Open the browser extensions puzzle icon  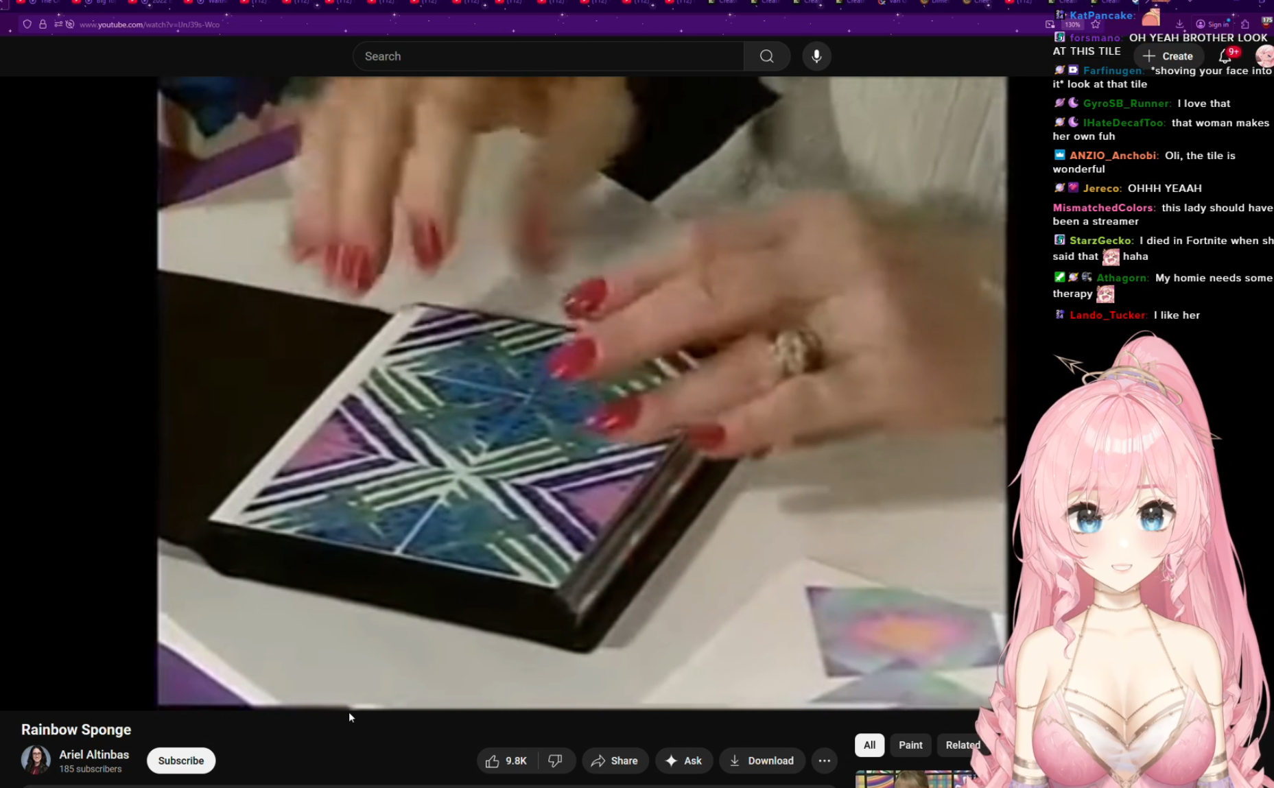click(1245, 24)
